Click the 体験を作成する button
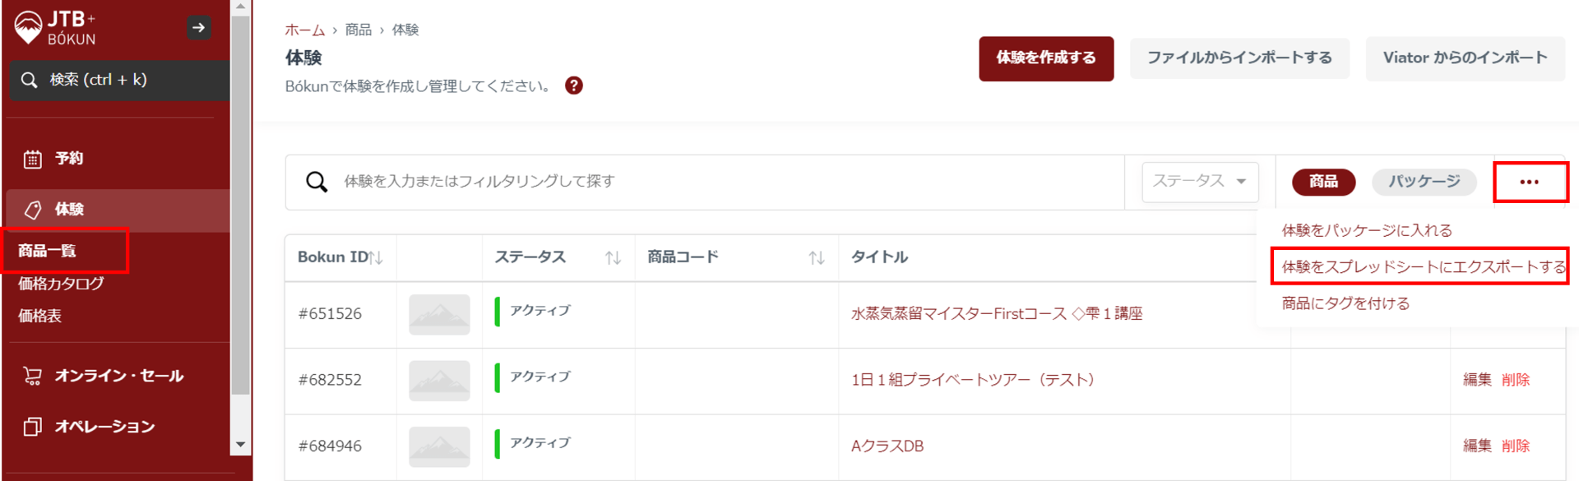This screenshot has height=481, width=1579. [x=1045, y=58]
